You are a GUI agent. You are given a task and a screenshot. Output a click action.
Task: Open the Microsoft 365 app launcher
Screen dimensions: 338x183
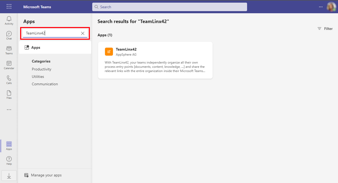[x=9, y=7]
